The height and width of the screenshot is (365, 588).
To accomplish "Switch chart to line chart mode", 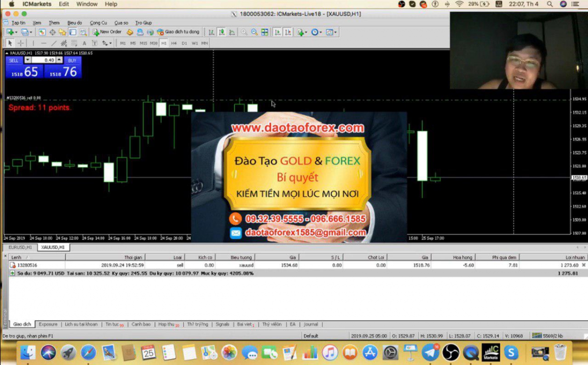I will tap(232, 32).
